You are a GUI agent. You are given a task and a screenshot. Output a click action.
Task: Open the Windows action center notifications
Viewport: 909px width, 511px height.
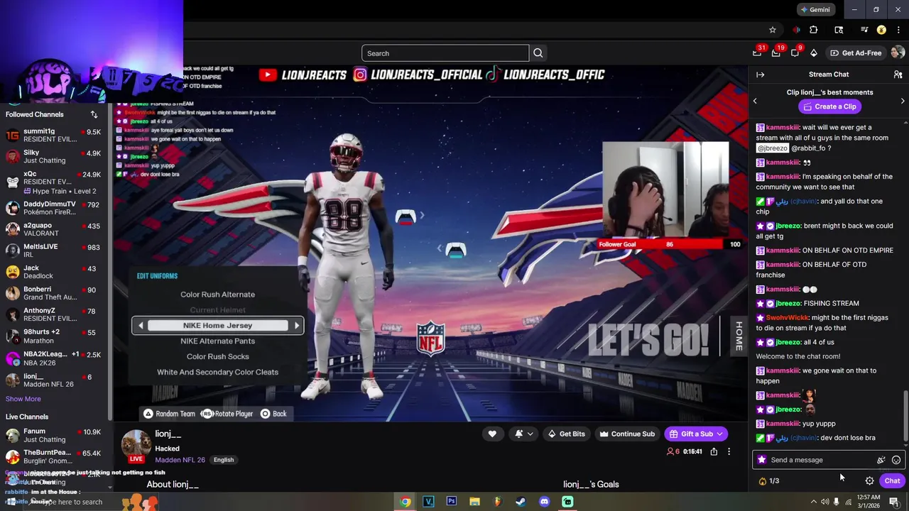pos(894,502)
